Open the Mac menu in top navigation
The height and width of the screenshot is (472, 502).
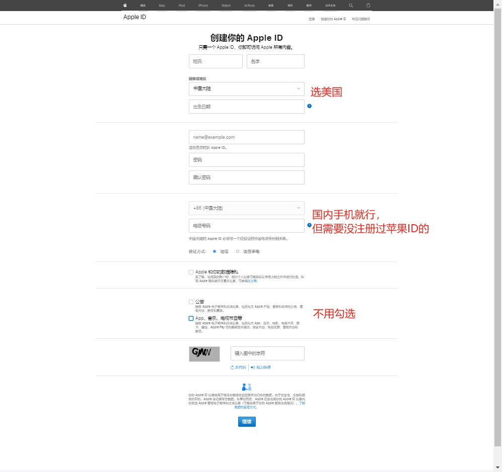(x=162, y=5)
